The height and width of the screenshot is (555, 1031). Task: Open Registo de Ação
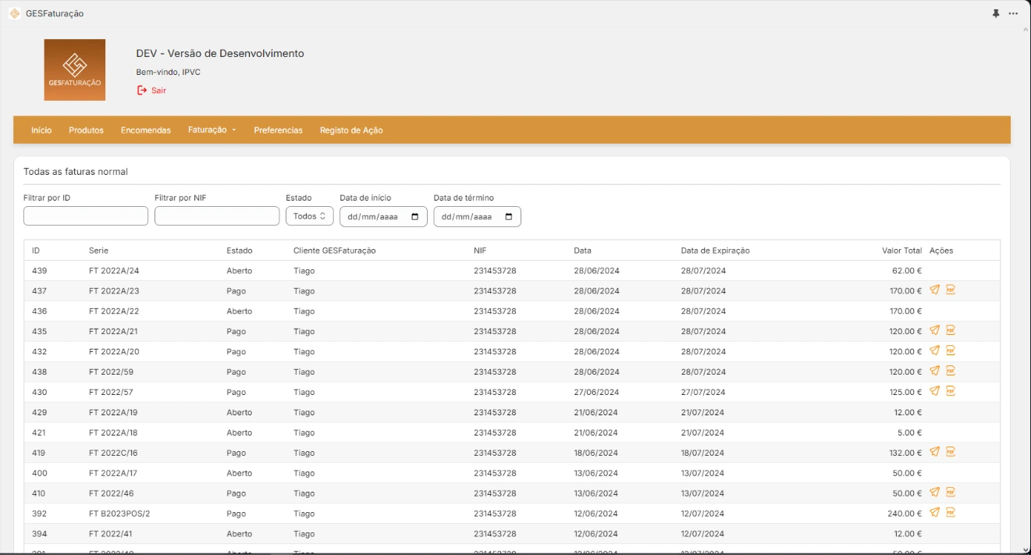tap(350, 130)
